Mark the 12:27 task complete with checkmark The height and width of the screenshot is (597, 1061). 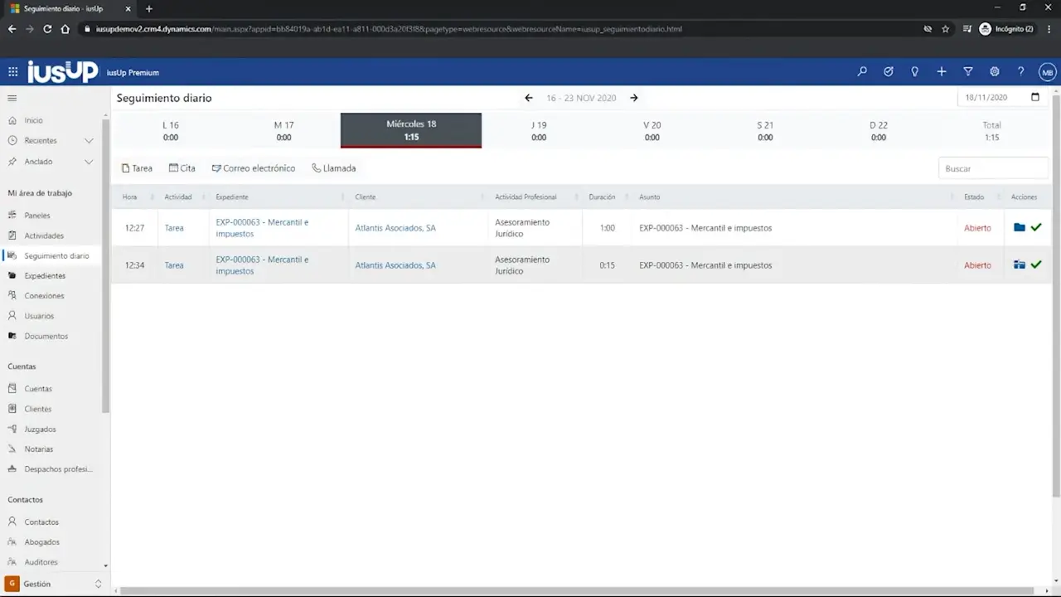(x=1036, y=227)
